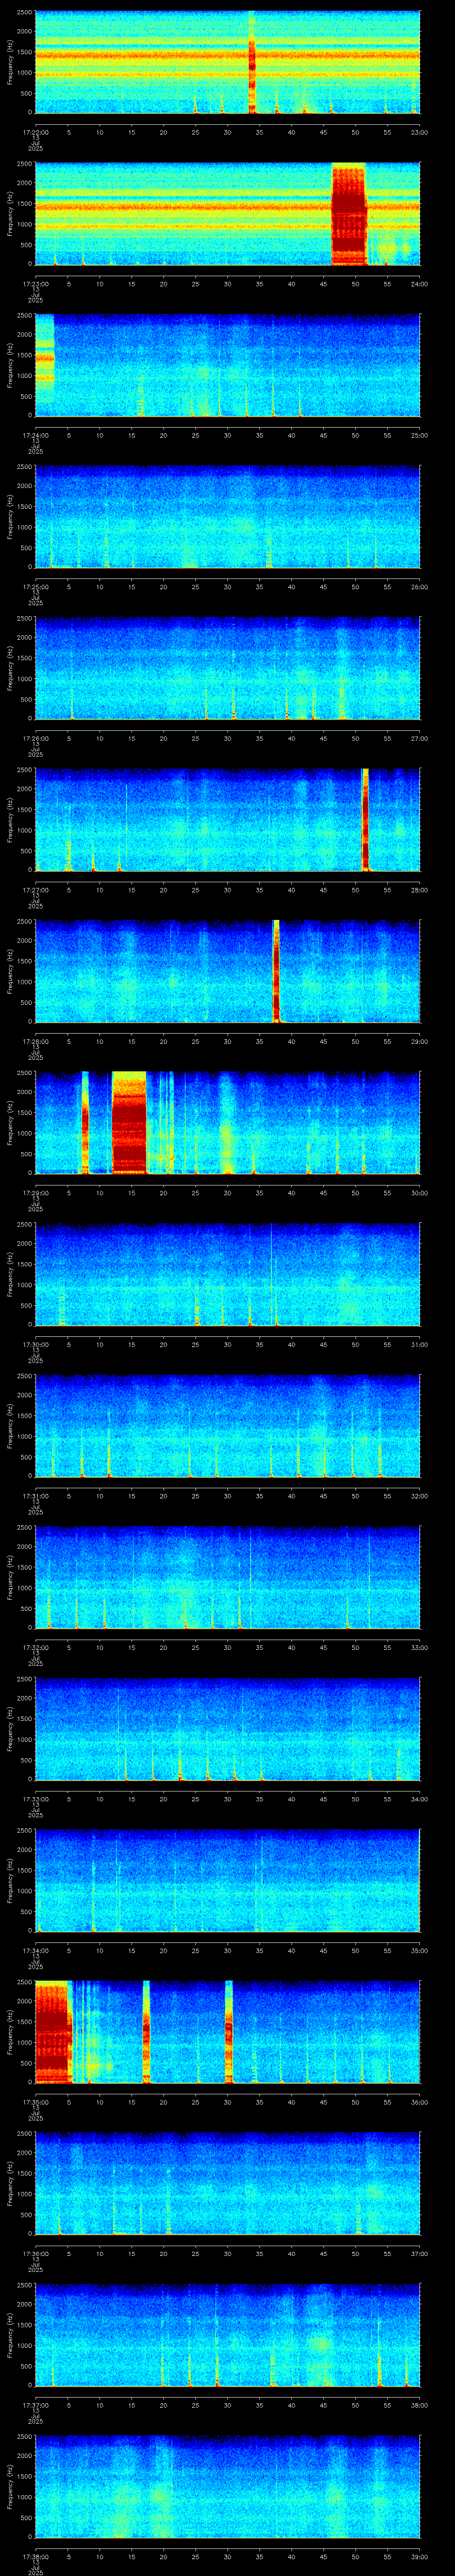This screenshot has width=455, height=2576.
Task: Click the '39:00' end time label
Action: click(x=420, y=2556)
